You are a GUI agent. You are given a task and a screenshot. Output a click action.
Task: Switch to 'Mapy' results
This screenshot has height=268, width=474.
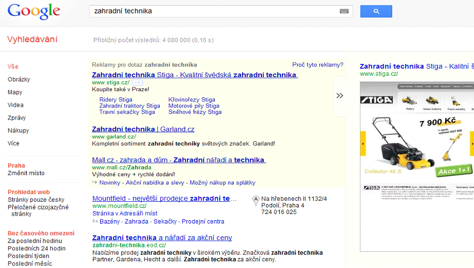(15, 92)
